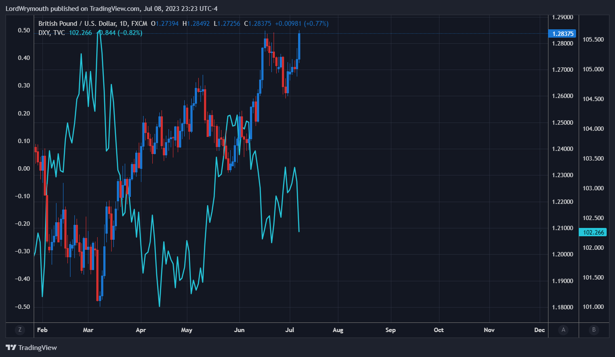Click the 1.27000 price scale value
The image size is (615, 357).
tap(563, 70)
